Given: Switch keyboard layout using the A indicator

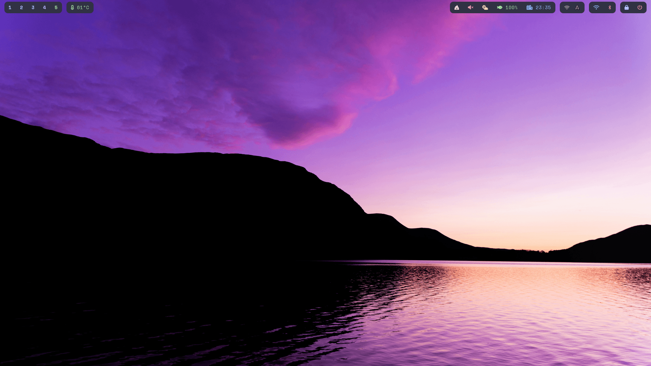Looking at the screenshot, I should pyautogui.click(x=577, y=7).
